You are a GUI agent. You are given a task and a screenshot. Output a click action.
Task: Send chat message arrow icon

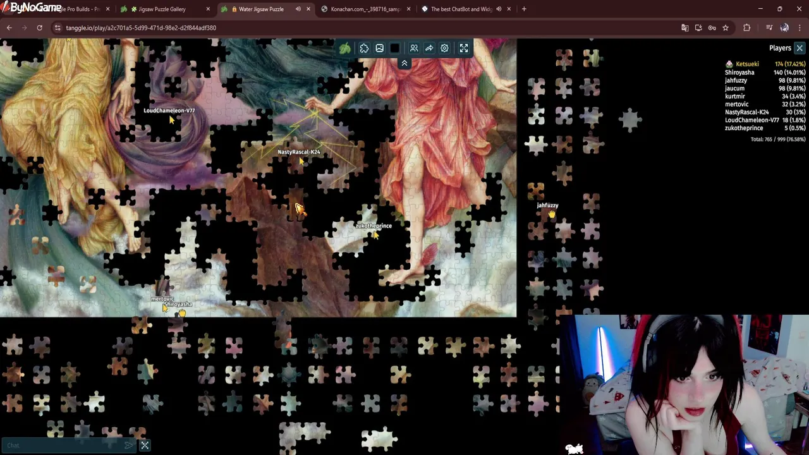pos(129,446)
